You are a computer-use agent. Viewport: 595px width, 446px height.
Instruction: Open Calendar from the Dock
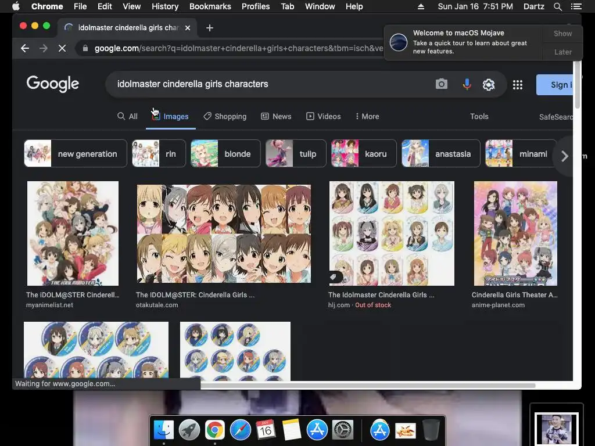[266, 430]
